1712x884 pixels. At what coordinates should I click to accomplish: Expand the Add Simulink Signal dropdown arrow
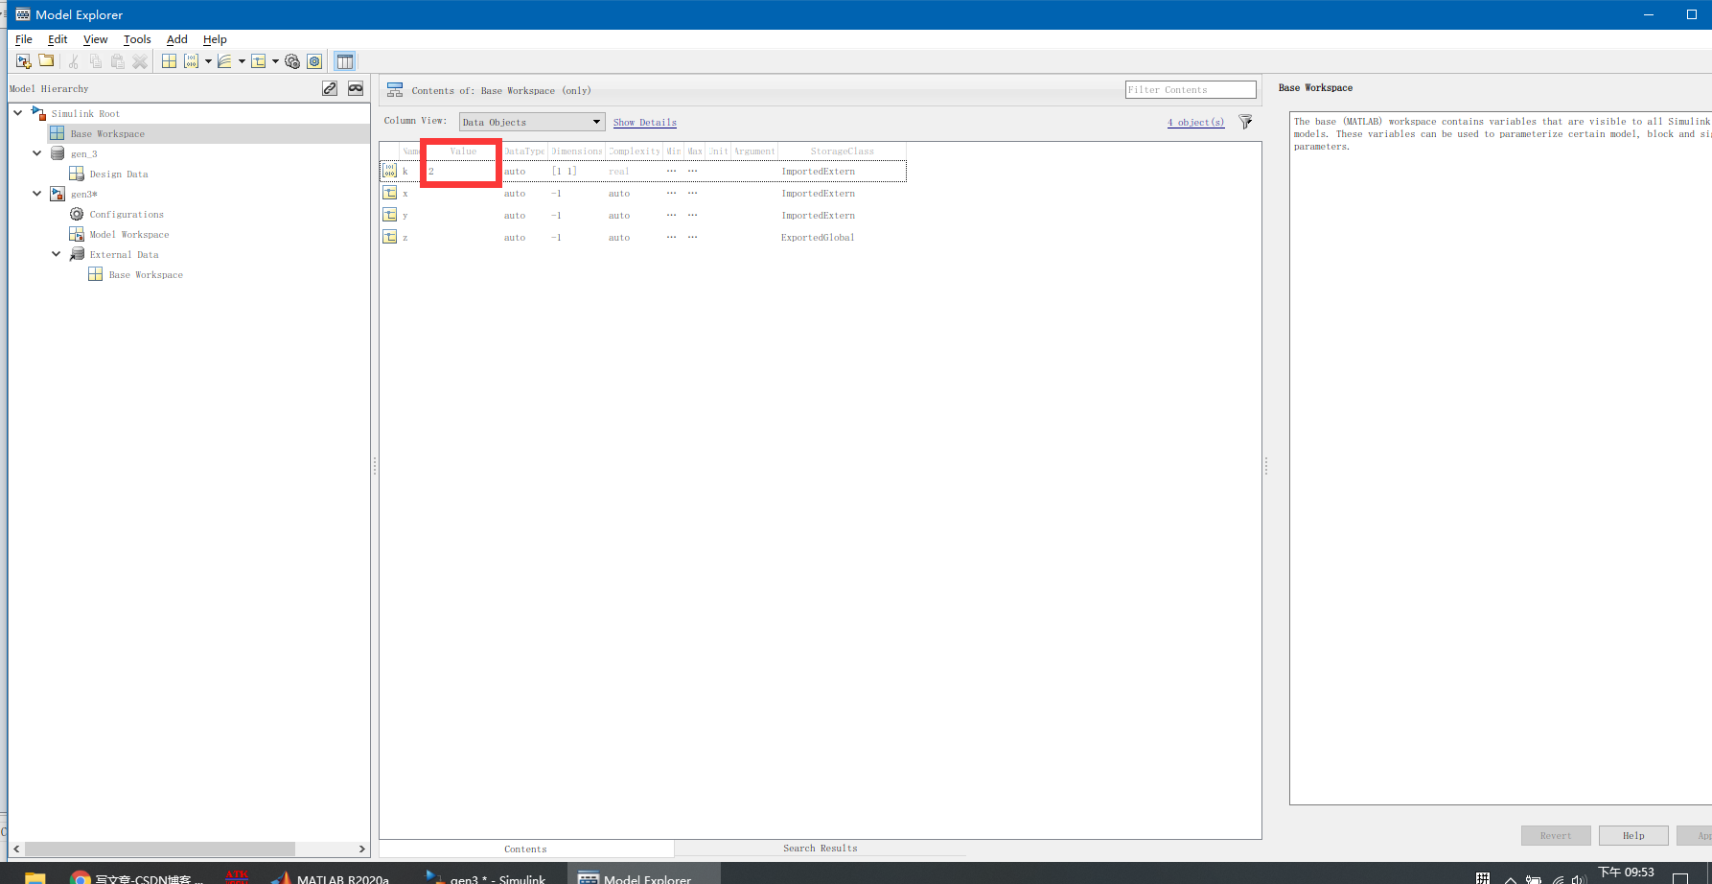[243, 61]
